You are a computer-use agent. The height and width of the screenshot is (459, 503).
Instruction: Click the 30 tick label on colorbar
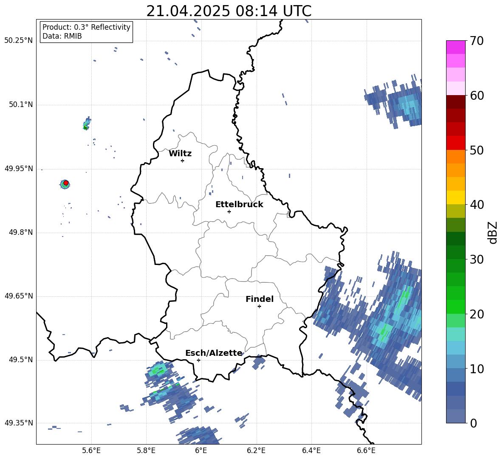(477, 259)
